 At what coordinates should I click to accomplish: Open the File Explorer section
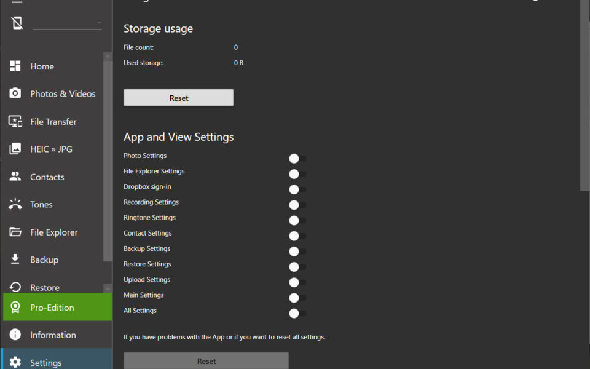52,232
